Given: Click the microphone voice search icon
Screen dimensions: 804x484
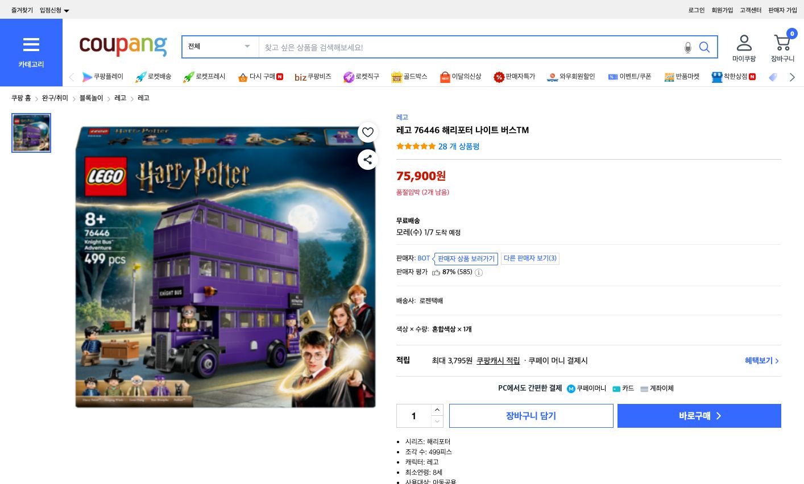Looking at the screenshot, I should (687, 47).
